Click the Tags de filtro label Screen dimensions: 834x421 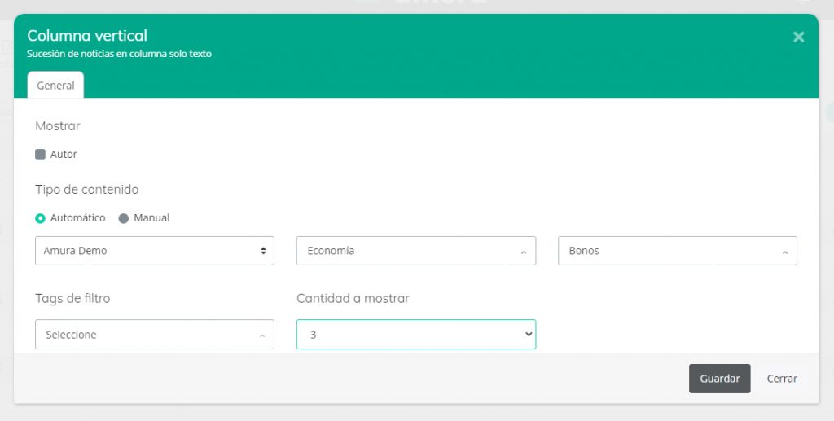(x=72, y=299)
